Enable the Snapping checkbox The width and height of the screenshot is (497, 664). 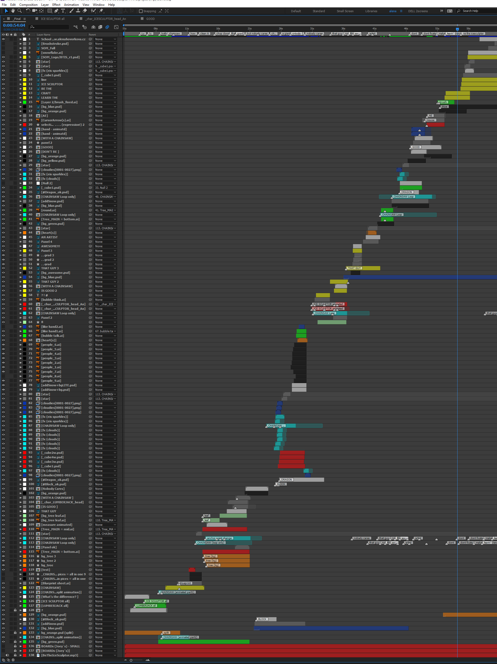(x=141, y=11)
